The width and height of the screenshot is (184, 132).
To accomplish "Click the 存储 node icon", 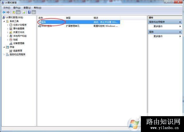I will [7, 47].
